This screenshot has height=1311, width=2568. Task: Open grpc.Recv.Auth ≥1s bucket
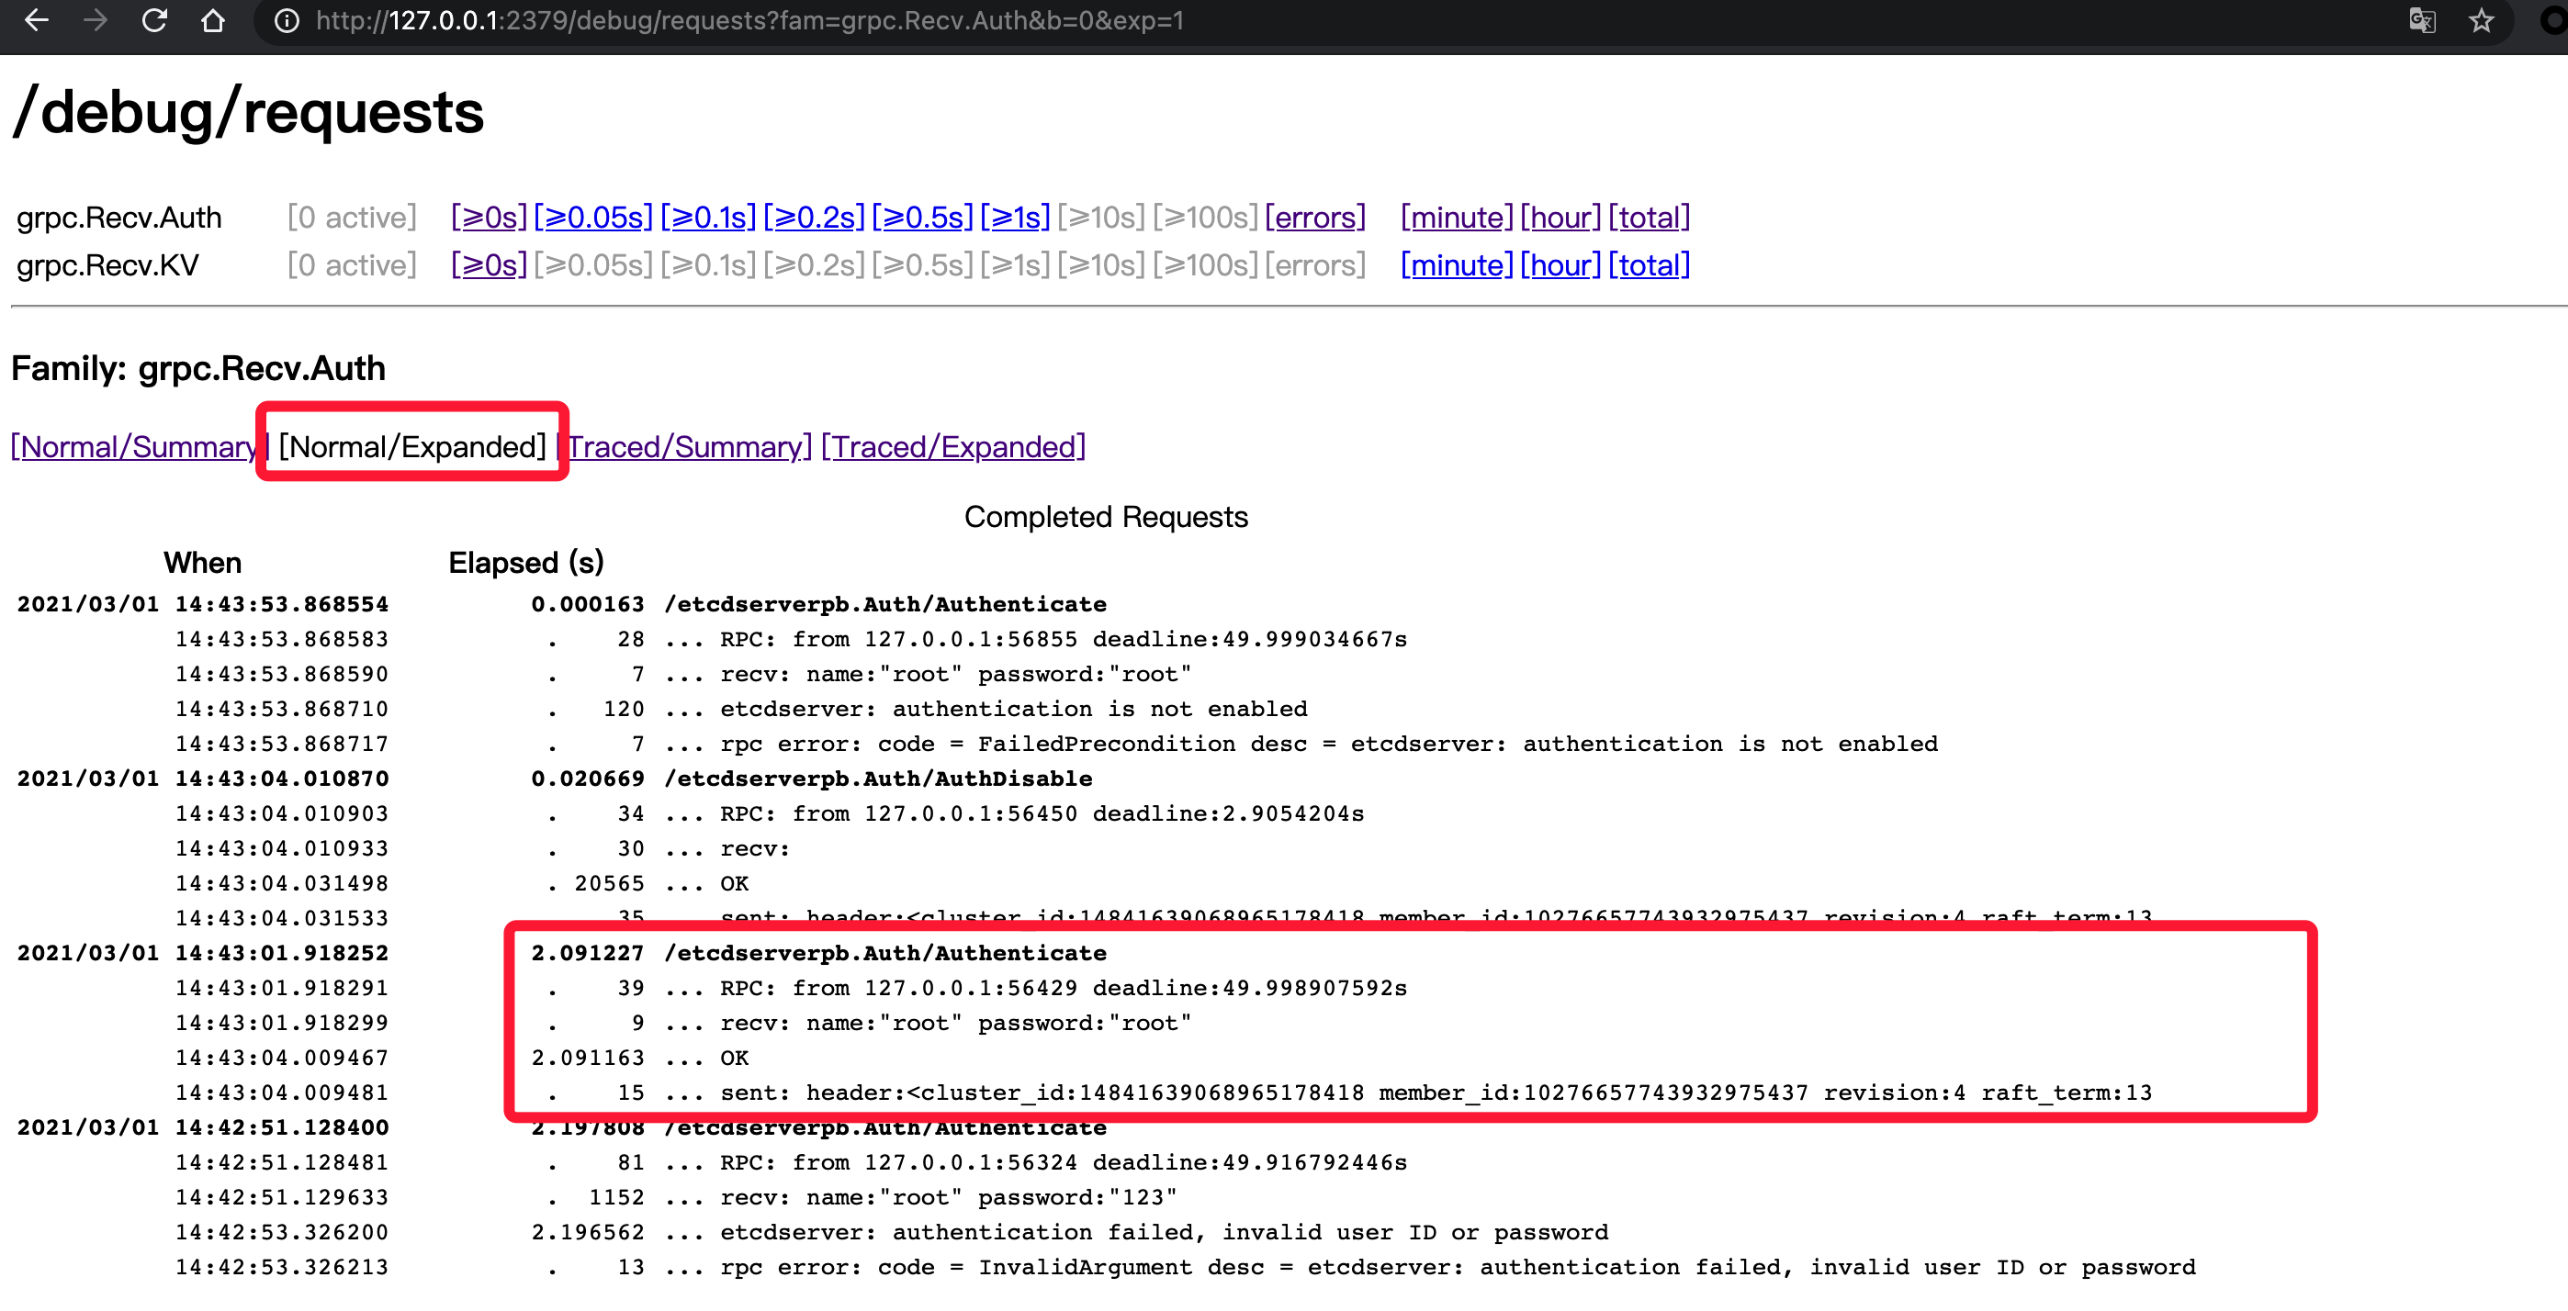tap(1015, 218)
